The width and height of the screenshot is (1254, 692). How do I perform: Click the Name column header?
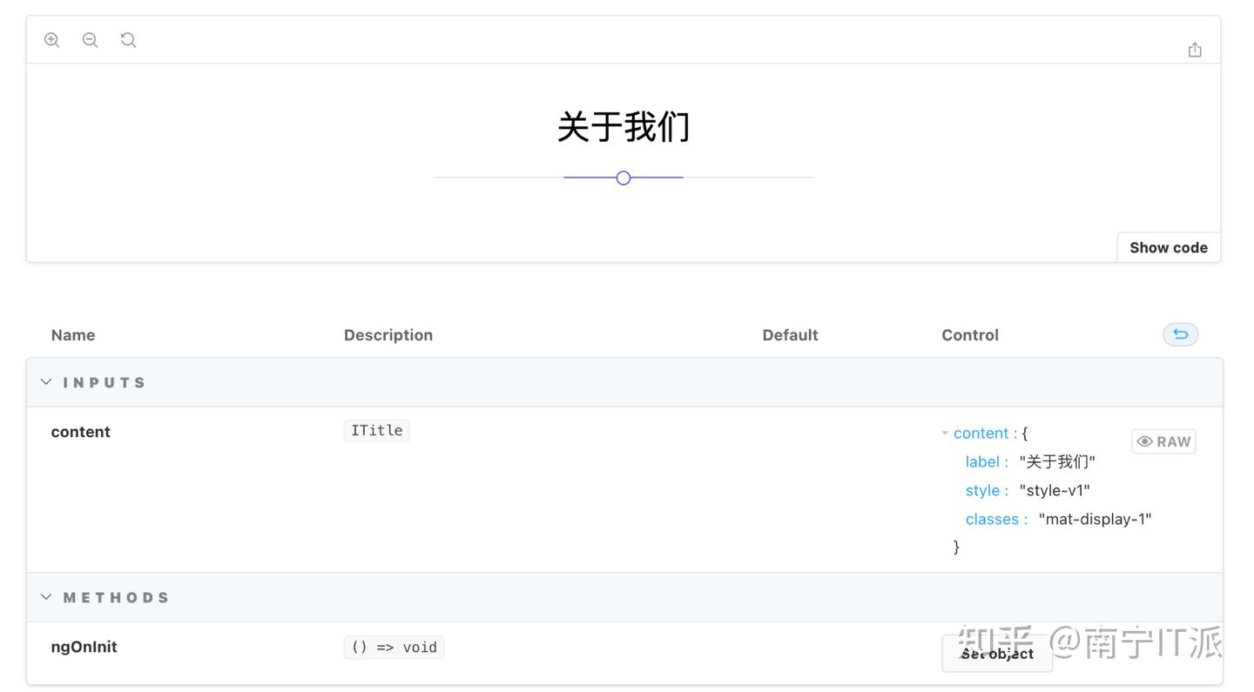click(73, 335)
